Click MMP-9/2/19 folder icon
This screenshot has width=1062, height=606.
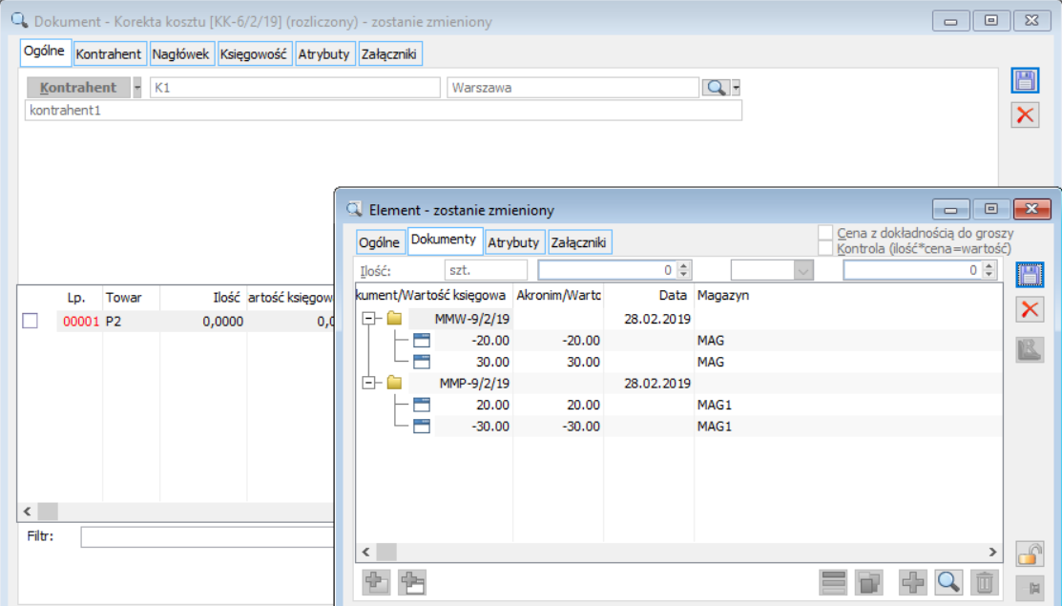pos(394,383)
